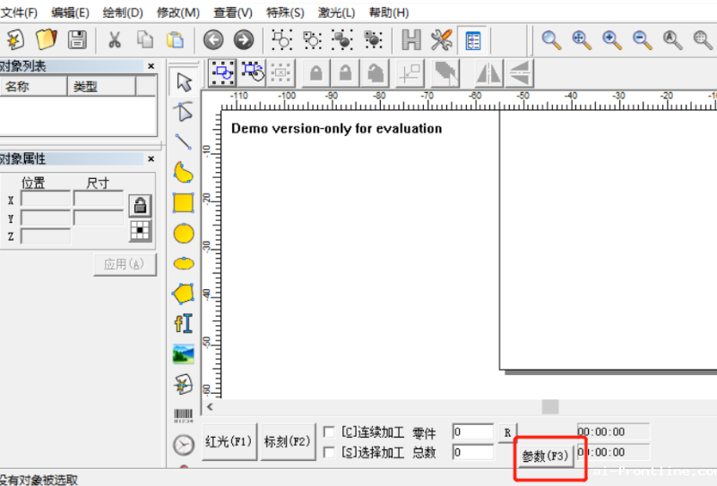Open the 参数(F3) parameters button
The width and height of the screenshot is (717, 486).
pos(545,456)
